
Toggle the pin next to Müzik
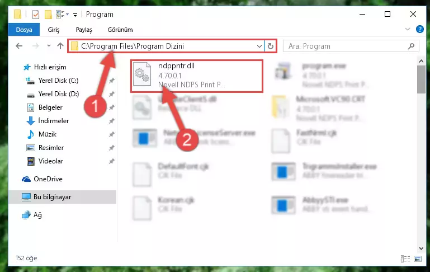tap(112, 134)
